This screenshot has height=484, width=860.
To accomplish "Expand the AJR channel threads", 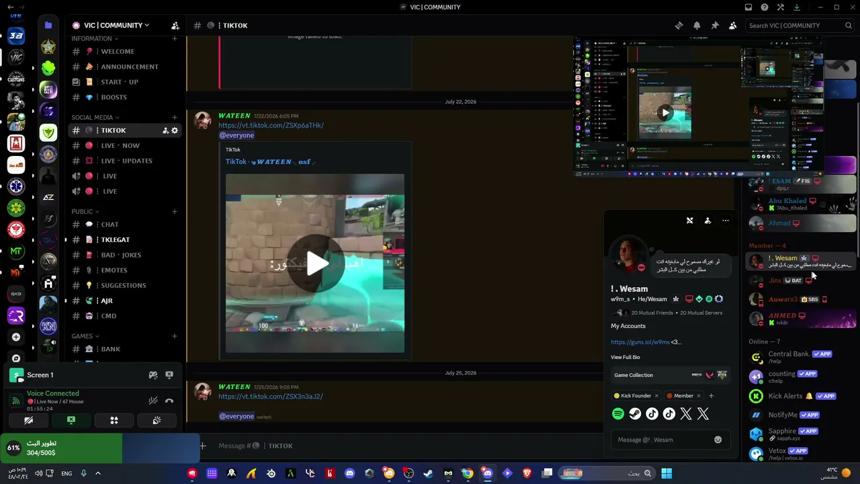I will [x=66, y=300].
